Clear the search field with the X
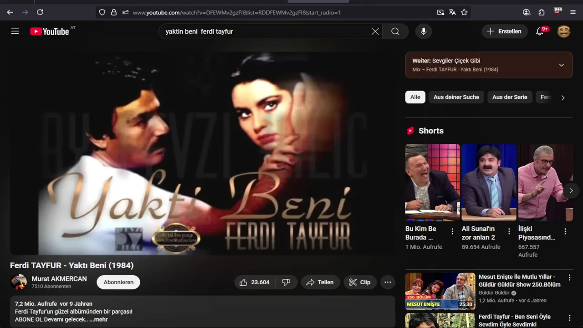The width and height of the screenshot is (583, 328). tap(375, 31)
